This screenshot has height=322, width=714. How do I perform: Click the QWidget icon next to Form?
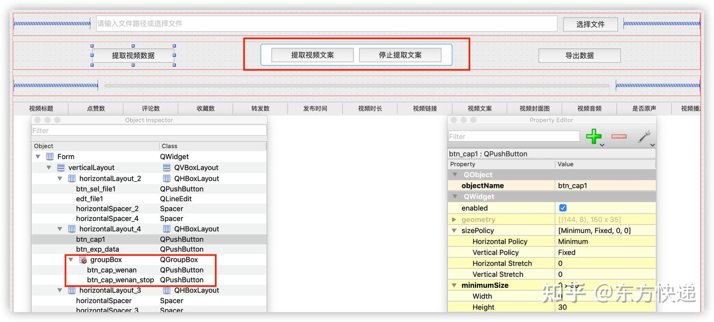(x=50, y=156)
